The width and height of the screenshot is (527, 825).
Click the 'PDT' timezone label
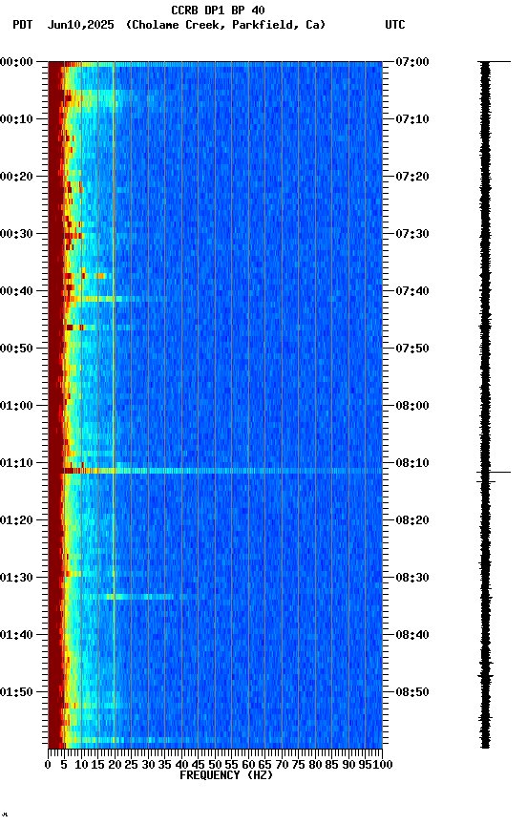pos(23,25)
